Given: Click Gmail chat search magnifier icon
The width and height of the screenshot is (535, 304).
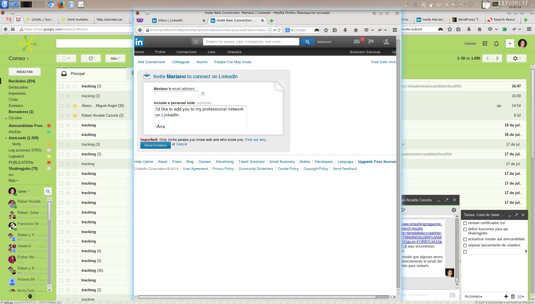Looking at the screenshot, I should click(48, 191).
